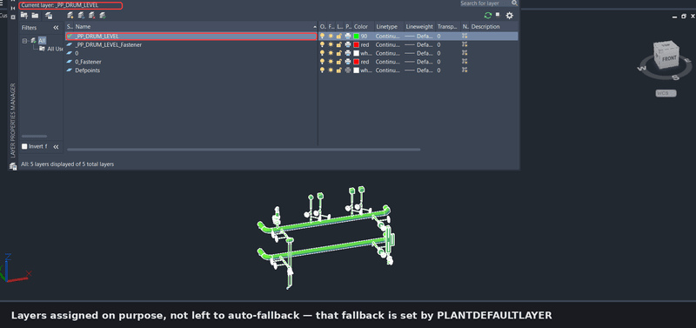696x328 pixels.
Task: Select _PP_DRUM_LEVEL_Fastener layer name
Action: pos(108,45)
